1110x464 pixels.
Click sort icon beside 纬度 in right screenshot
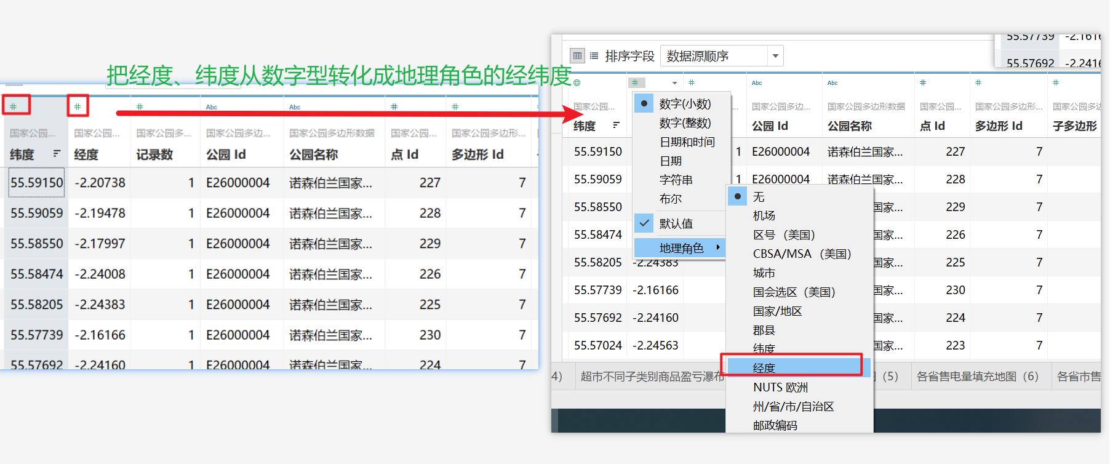(x=616, y=126)
